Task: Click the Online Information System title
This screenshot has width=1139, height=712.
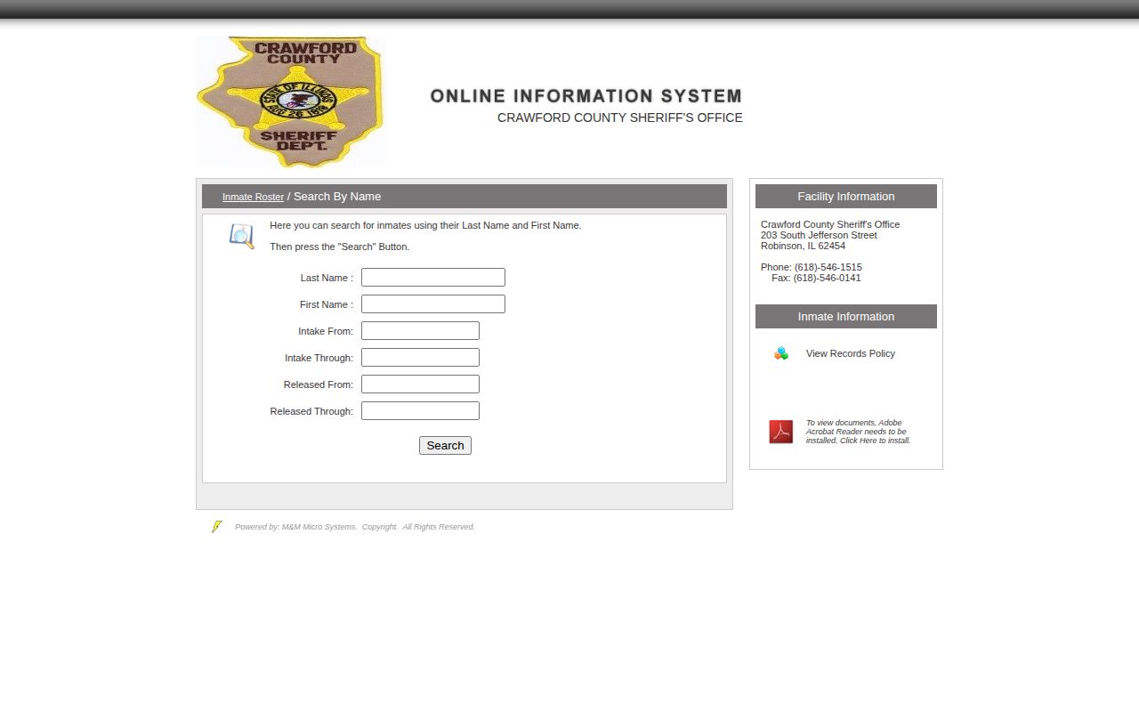Action: click(x=586, y=96)
